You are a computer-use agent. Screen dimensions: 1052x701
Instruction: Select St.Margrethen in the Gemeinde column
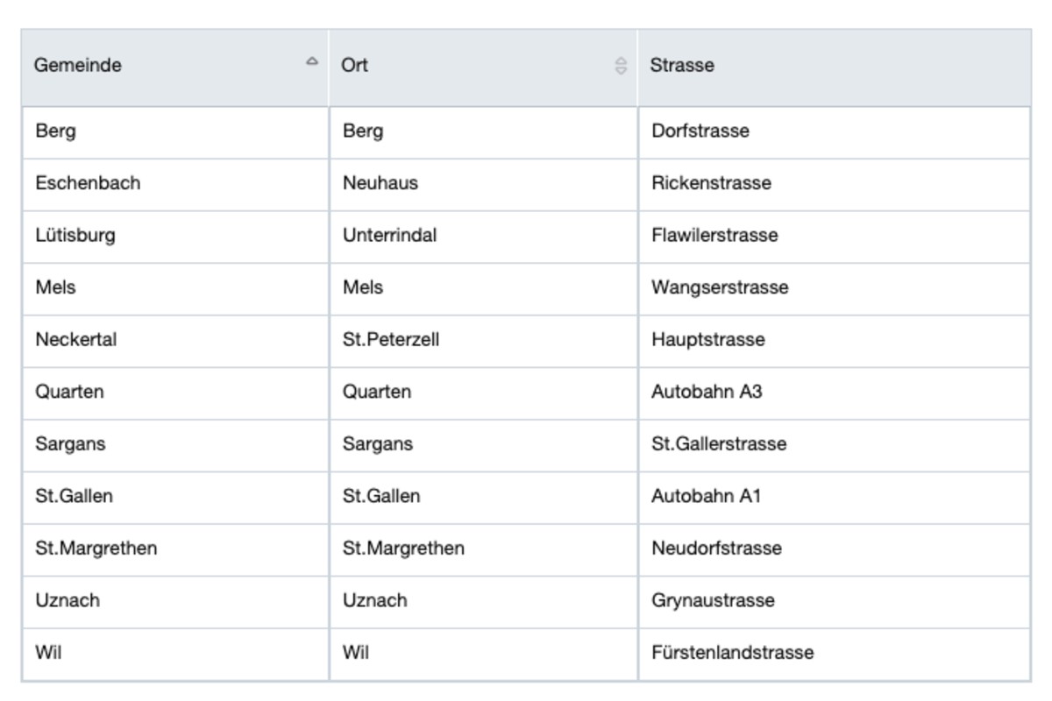click(x=96, y=549)
